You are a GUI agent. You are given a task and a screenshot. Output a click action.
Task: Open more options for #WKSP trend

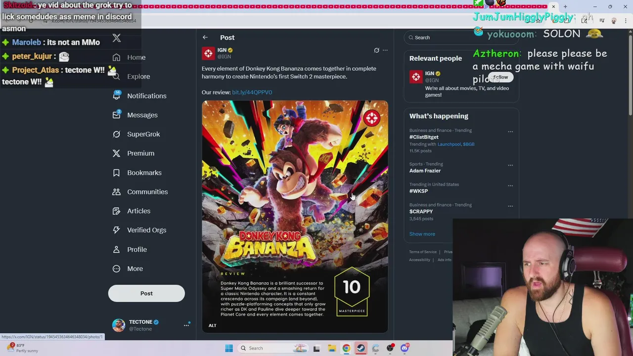[510, 185]
